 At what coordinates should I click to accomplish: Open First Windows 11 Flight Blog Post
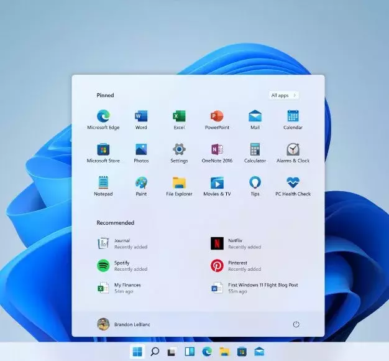254,288
